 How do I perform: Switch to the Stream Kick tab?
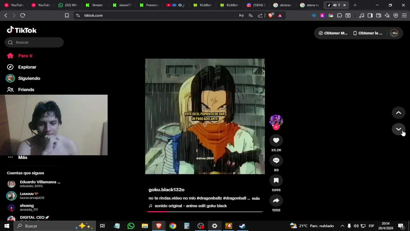coord(95,5)
